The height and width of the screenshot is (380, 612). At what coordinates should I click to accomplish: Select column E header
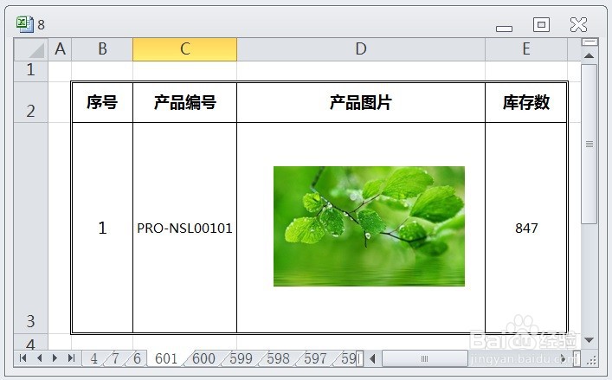(x=526, y=49)
